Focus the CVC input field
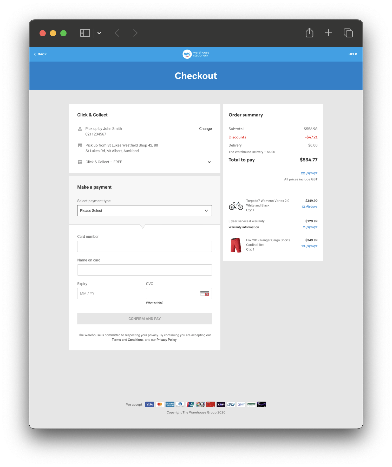The width and height of the screenshot is (392, 467). click(179, 293)
